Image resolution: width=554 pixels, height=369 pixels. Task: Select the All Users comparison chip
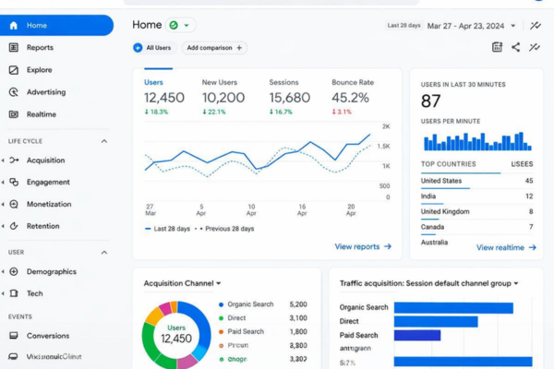152,48
